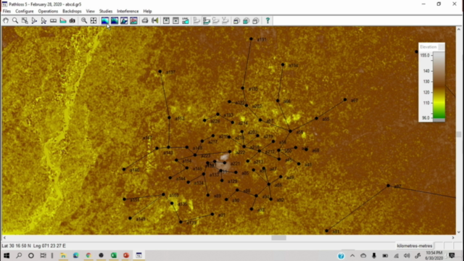Open the Windows Start menu
Image resolution: width=464 pixels, height=261 pixels.
click(x=7, y=255)
